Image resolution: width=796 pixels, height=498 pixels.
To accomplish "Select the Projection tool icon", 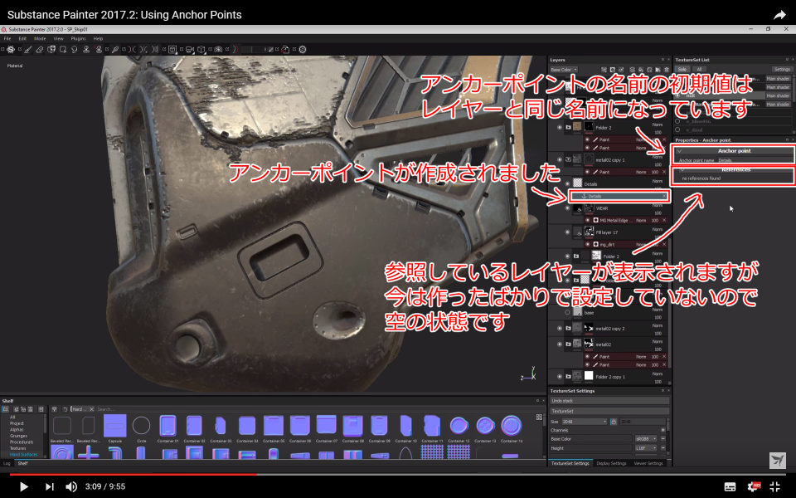I will pyautogui.click(x=51, y=49).
